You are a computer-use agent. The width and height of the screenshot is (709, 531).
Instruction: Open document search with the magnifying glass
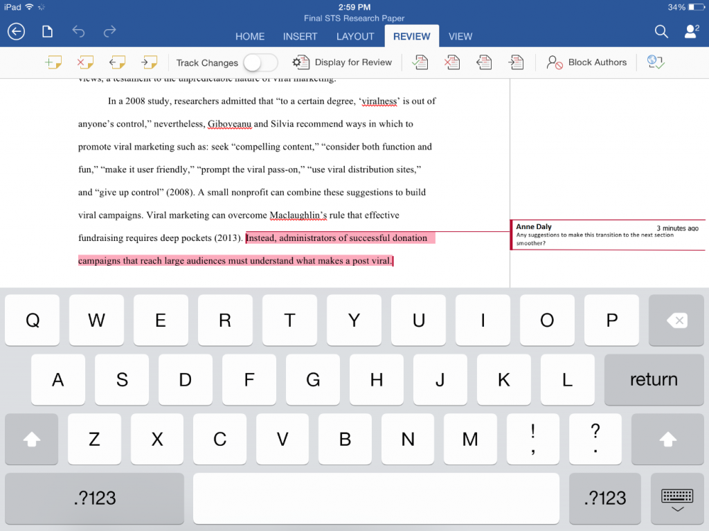click(x=661, y=31)
